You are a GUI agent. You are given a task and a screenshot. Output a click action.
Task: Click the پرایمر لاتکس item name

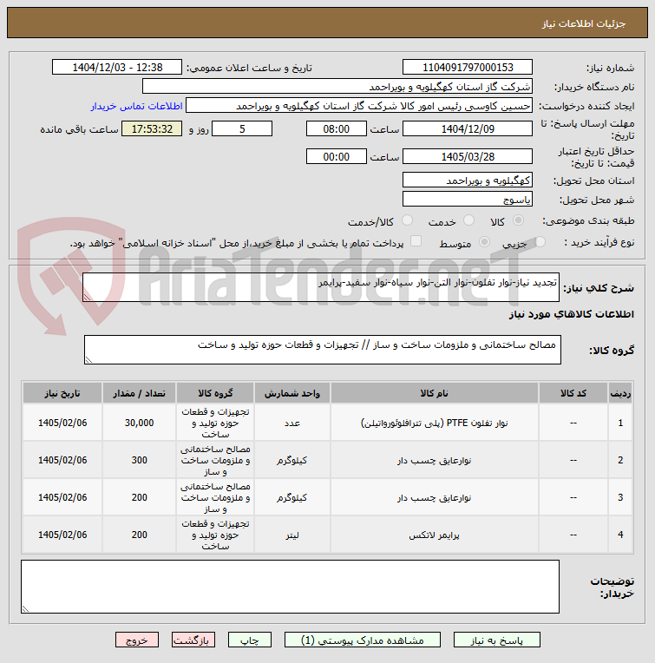[x=434, y=535]
